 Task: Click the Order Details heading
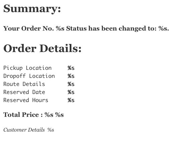(x=43, y=48)
